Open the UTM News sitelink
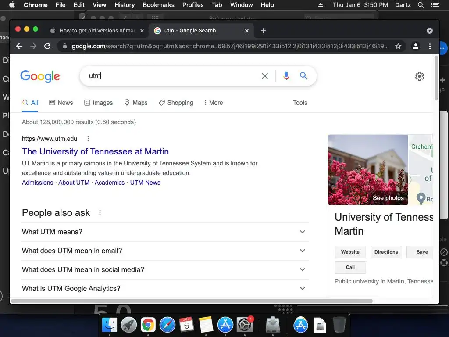 pos(145,183)
